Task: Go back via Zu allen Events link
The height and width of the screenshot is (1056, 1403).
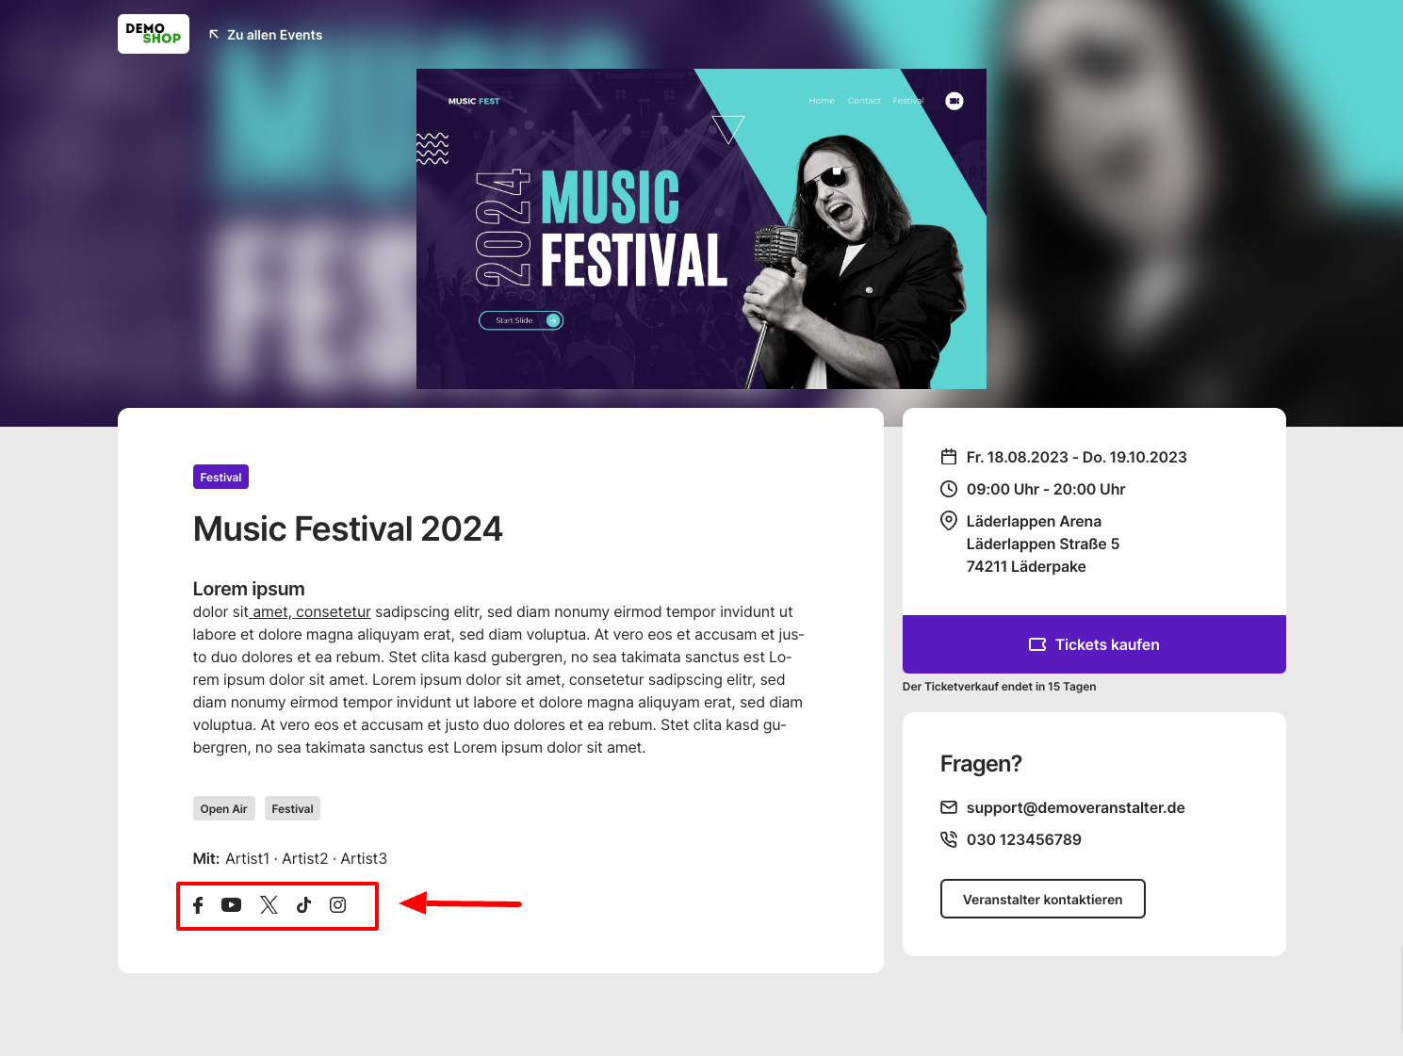Action: click(266, 35)
